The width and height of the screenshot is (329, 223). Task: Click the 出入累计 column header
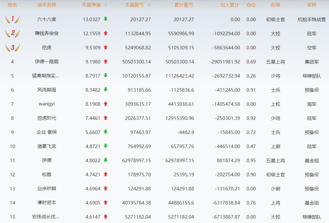click(x=230, y=5)
